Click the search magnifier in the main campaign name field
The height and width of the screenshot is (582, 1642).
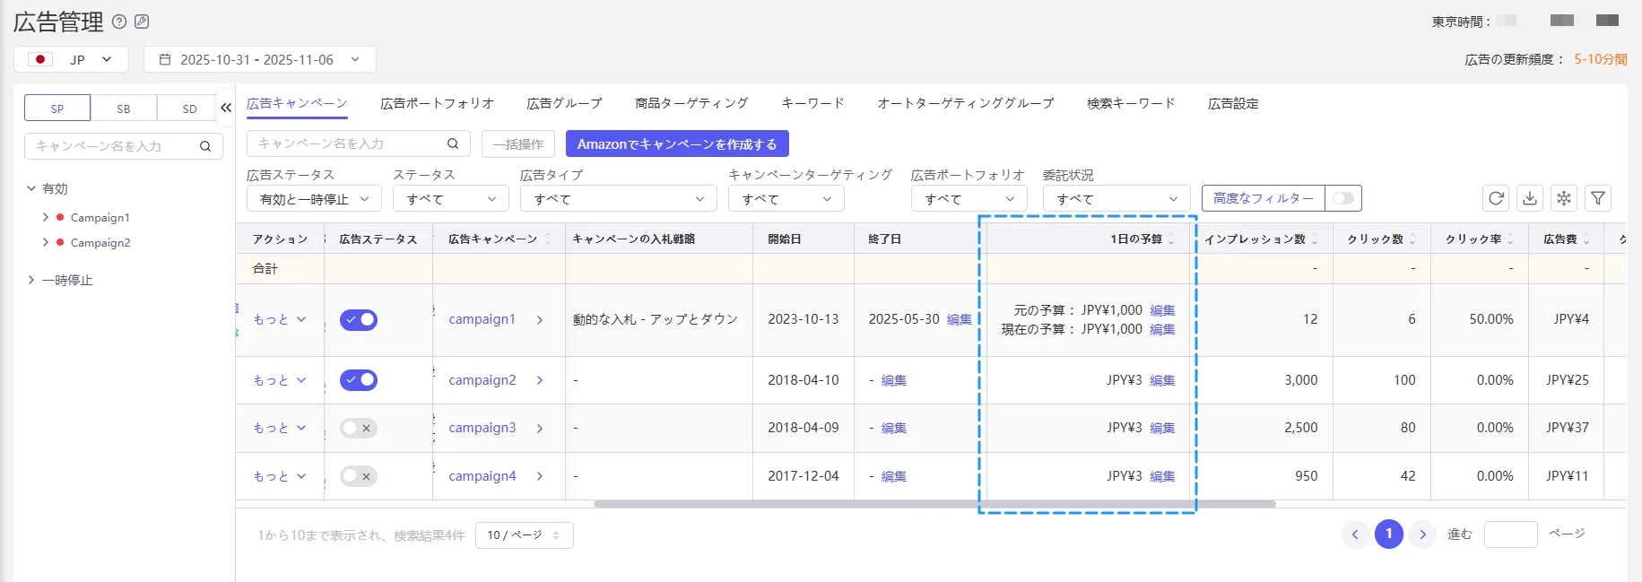[x=453, y=143]
